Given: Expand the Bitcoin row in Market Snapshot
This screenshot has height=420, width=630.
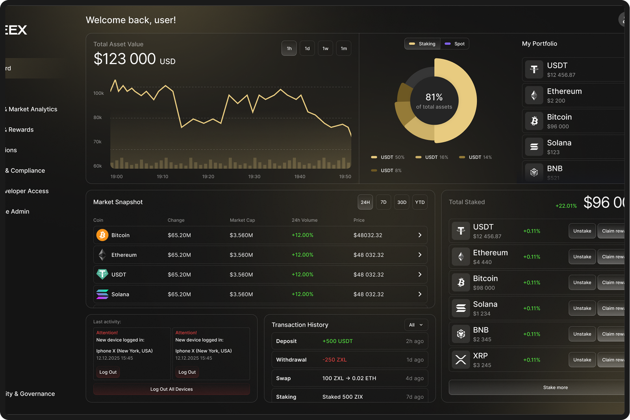Looking at the screenshot, I should [x=419, y=235].
